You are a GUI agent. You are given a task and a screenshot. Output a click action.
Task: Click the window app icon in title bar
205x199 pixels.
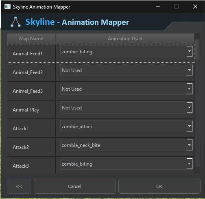tap(7, 7)
